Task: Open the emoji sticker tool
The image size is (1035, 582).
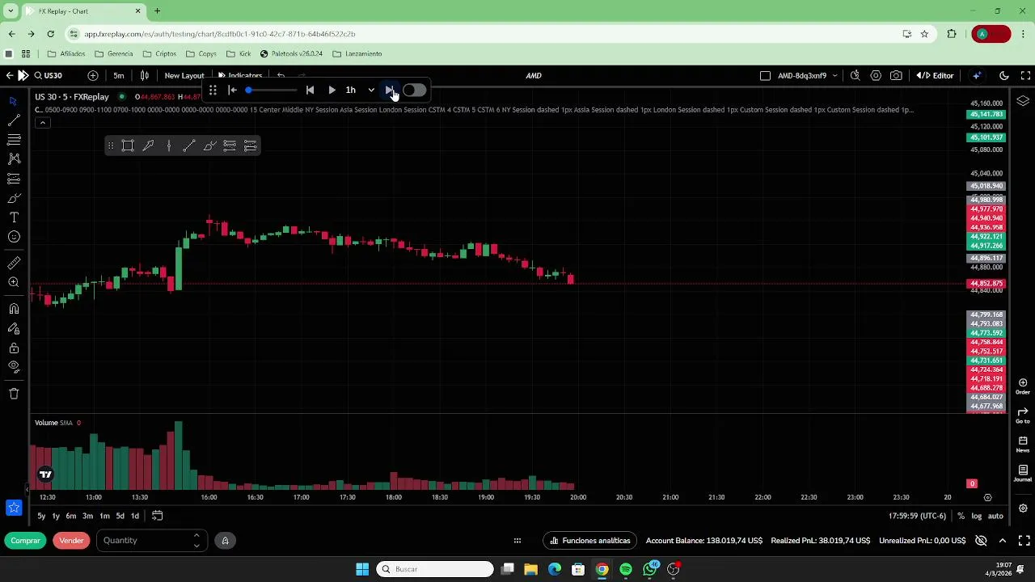Action: [14, 237]
